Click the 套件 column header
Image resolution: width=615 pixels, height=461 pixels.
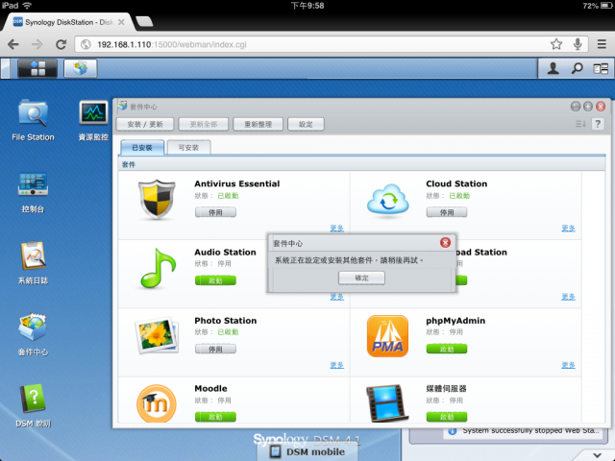(x=361, y=164)
